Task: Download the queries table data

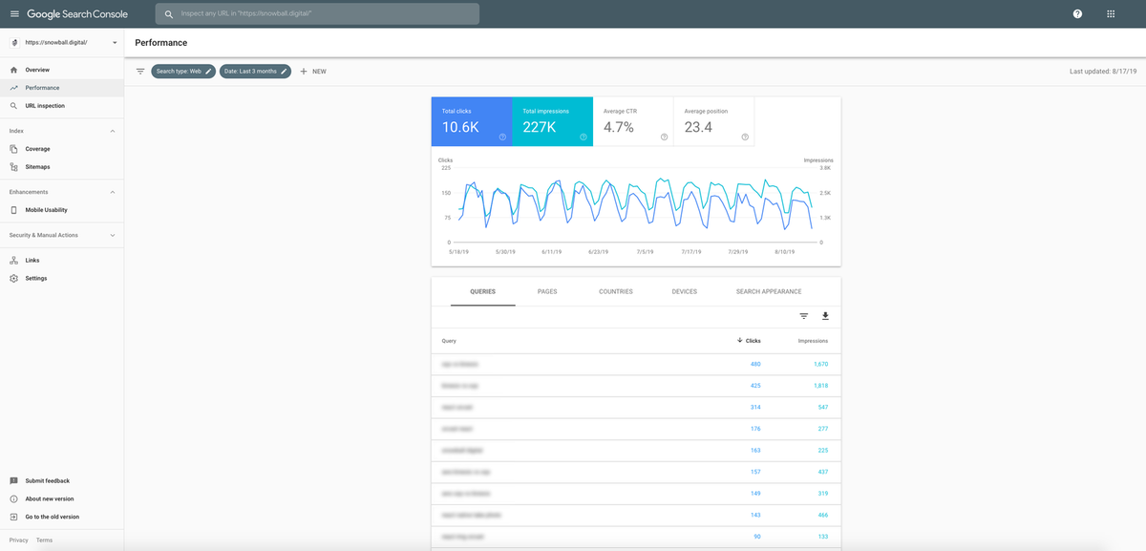Action: click(826, 316)
